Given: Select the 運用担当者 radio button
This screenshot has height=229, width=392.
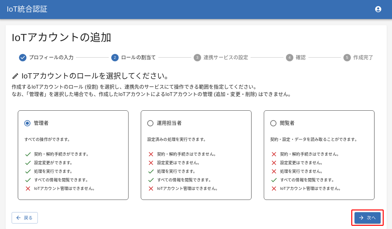Looking at the screenshot, I should 150,123.
